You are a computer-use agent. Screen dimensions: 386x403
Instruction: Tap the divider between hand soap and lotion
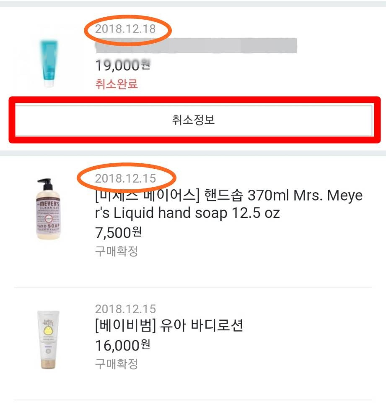[x=193, y=287]
